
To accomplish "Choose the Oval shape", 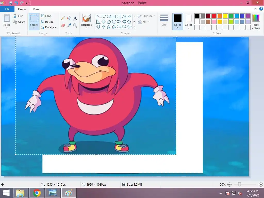I will coord(109,16).
